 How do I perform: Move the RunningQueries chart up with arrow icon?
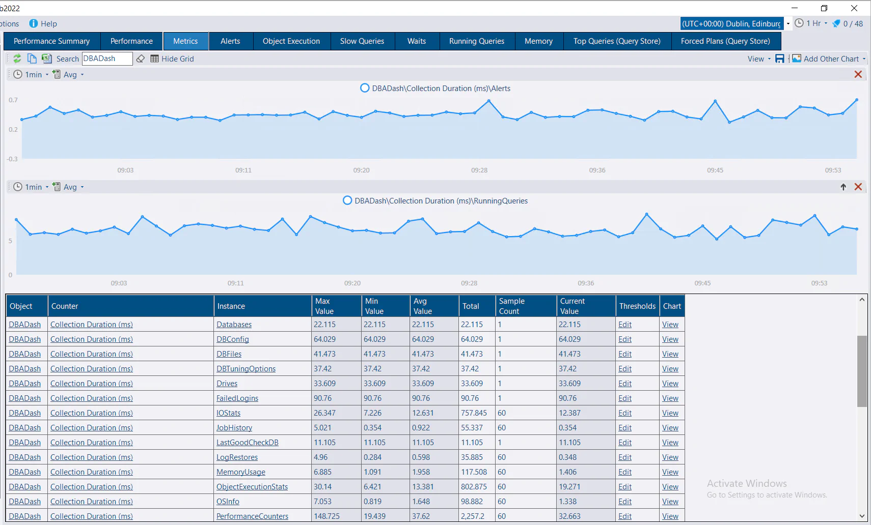tap(843, 187)
